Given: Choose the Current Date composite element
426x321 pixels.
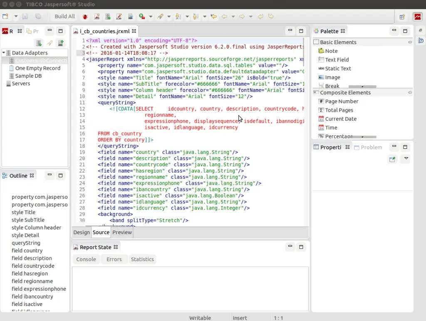Looking at the screenshot, I should pyautogui.click(x=340, y=119).
